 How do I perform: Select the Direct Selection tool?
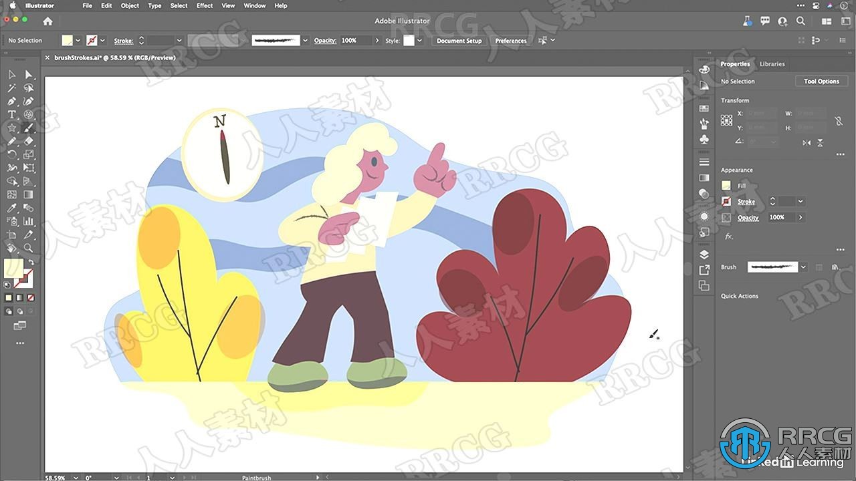(x=29, y=75)
